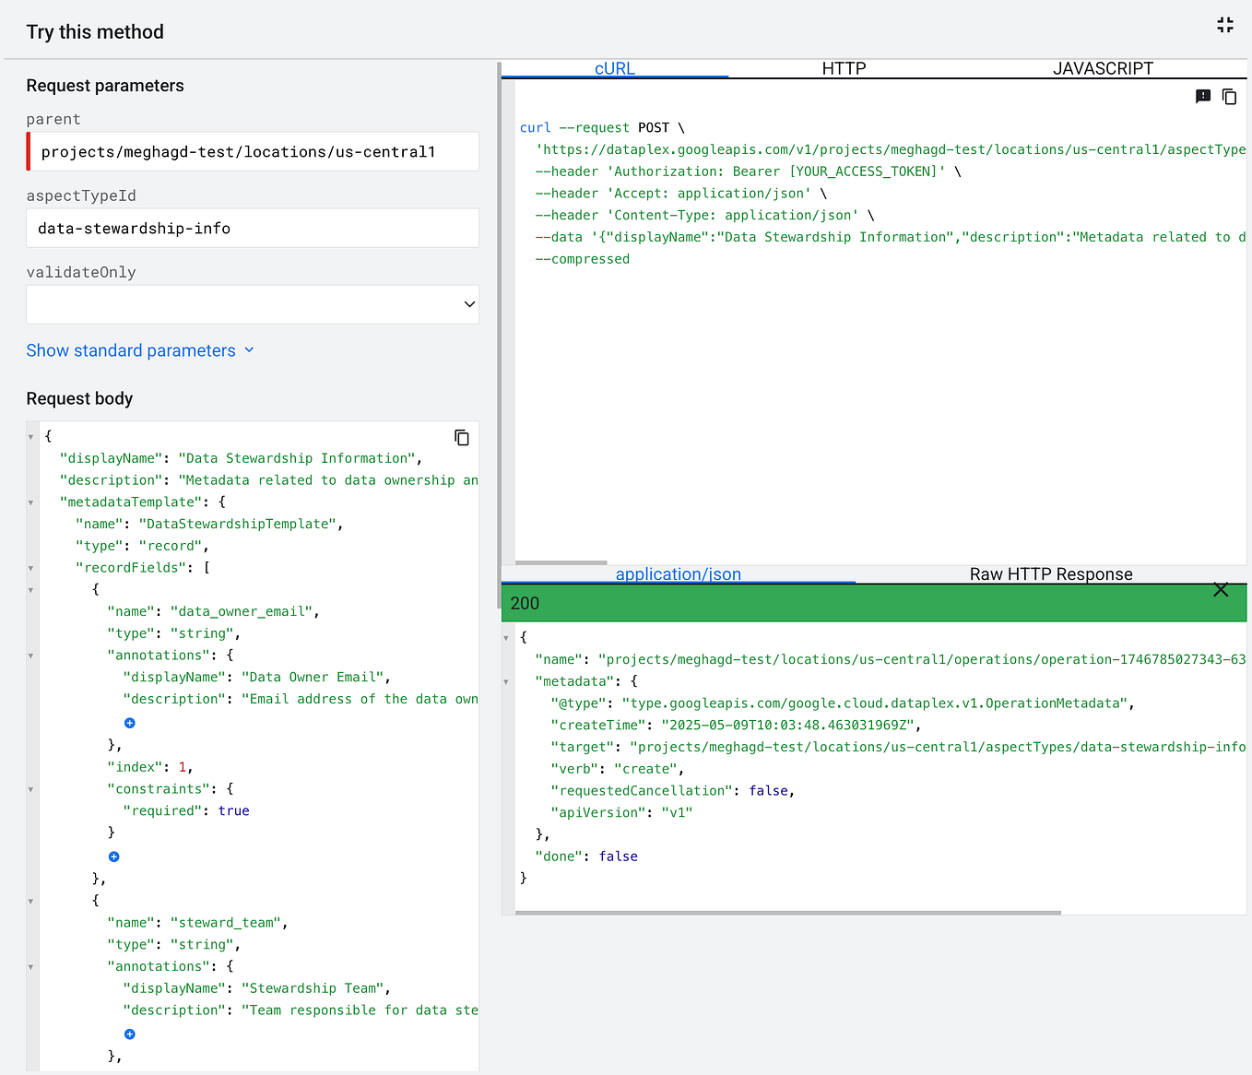Add another field to the data_owner_email record

[113, 856]
